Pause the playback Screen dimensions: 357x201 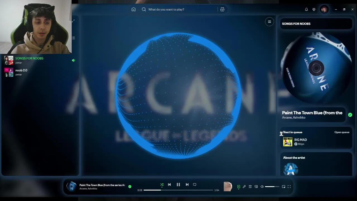[x=178, y=185]
